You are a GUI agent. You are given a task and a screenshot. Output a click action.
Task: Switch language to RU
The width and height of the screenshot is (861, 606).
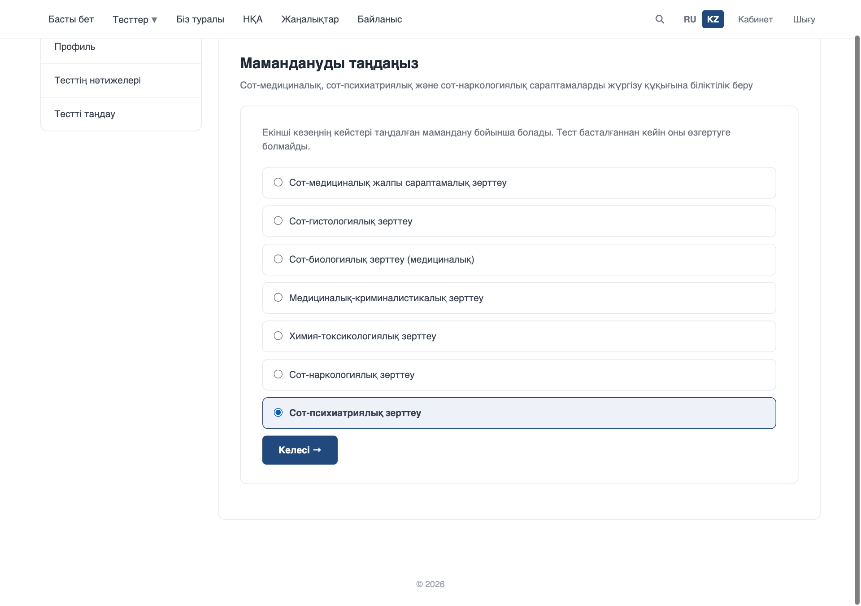click(x=690, y=19)
